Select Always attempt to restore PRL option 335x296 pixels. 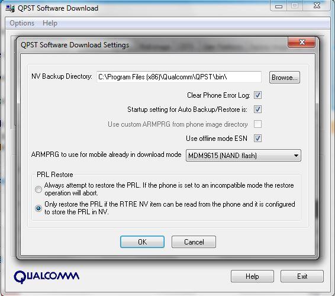(38, 189)
